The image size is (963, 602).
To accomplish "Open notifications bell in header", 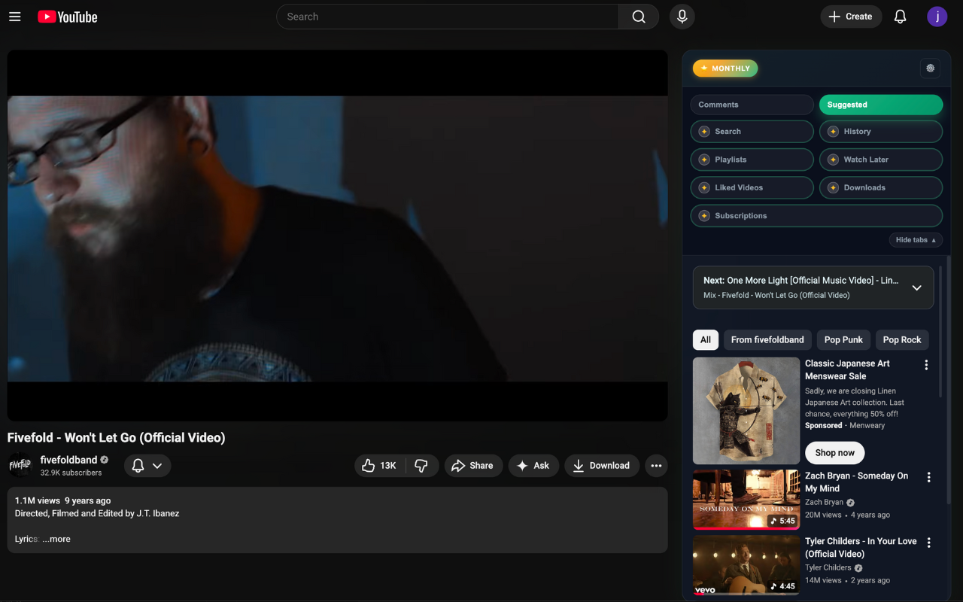I will (900, 17).
